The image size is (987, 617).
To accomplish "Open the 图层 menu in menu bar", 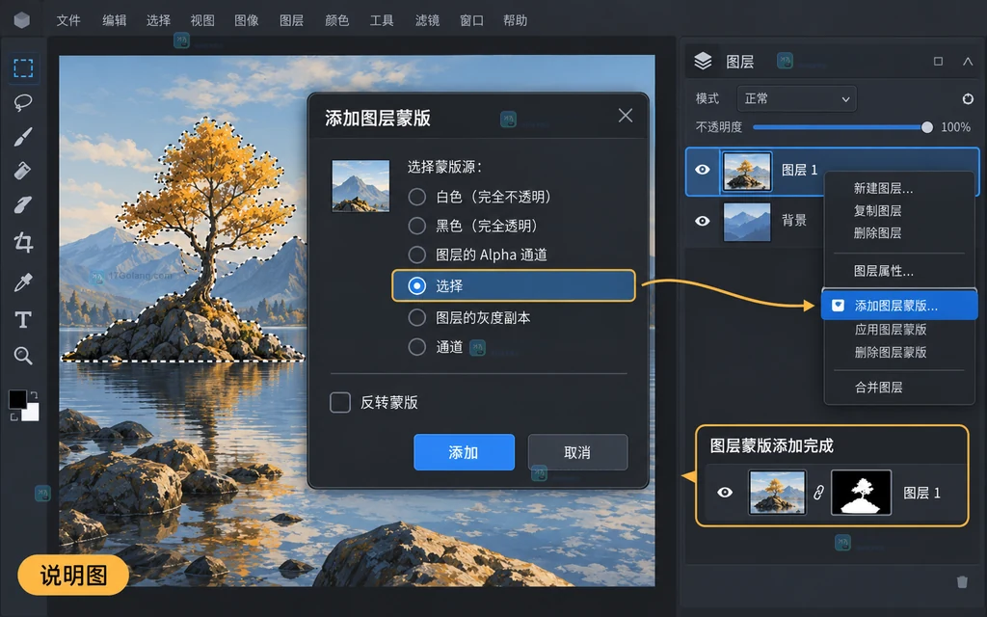I will (x=291, y=20).
